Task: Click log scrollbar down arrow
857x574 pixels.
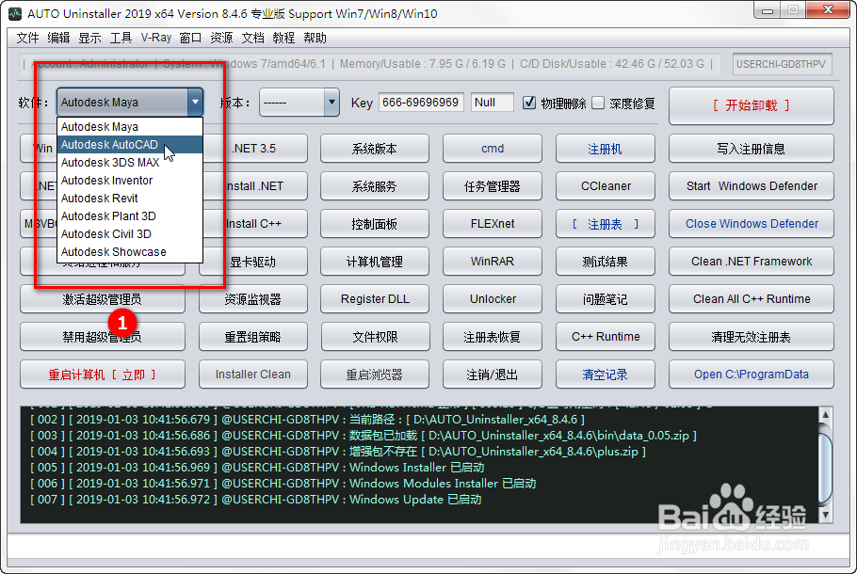Action: (825, 515)
